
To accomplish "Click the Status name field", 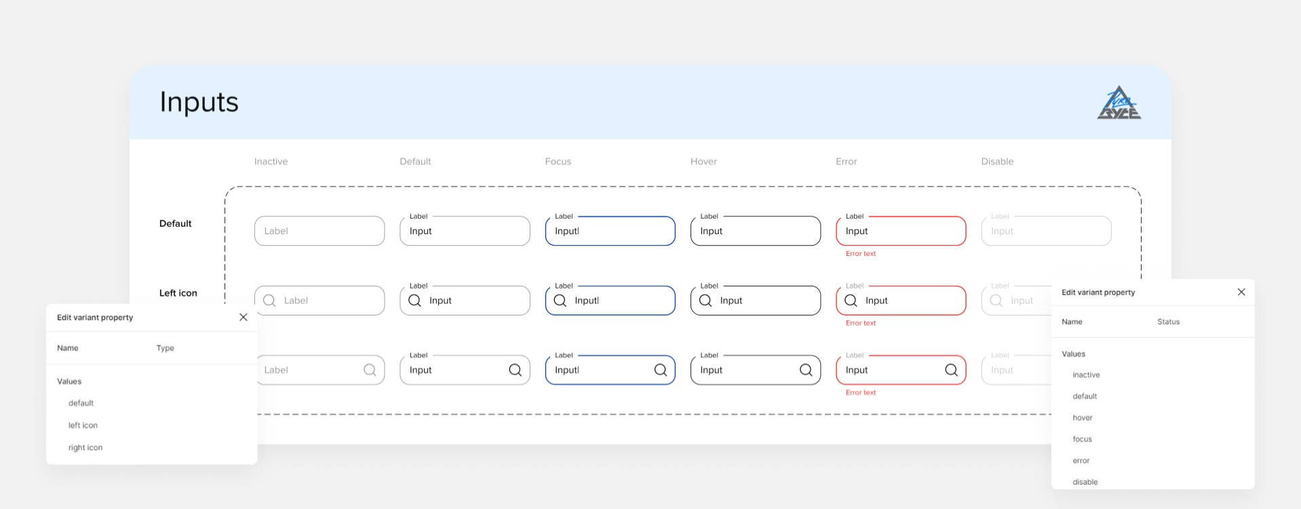I will [x=1168, y=322].
